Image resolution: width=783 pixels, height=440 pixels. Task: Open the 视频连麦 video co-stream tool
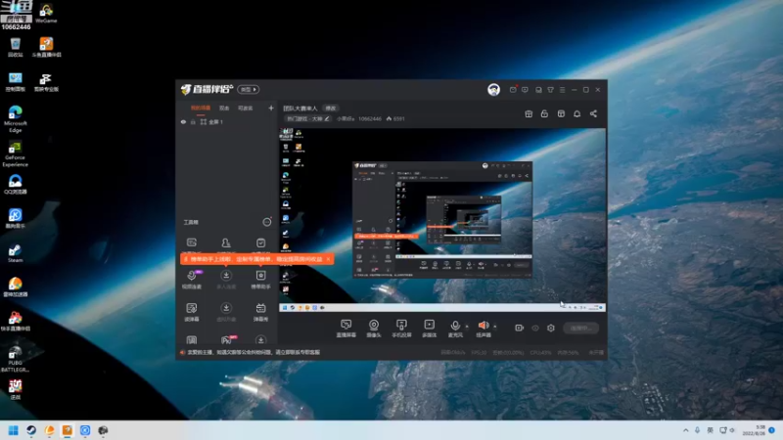pos(192,280)
